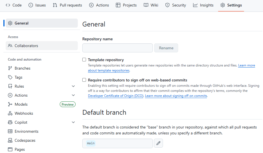Open Codespaces settings
263x153 pixels.
point(42,140)
